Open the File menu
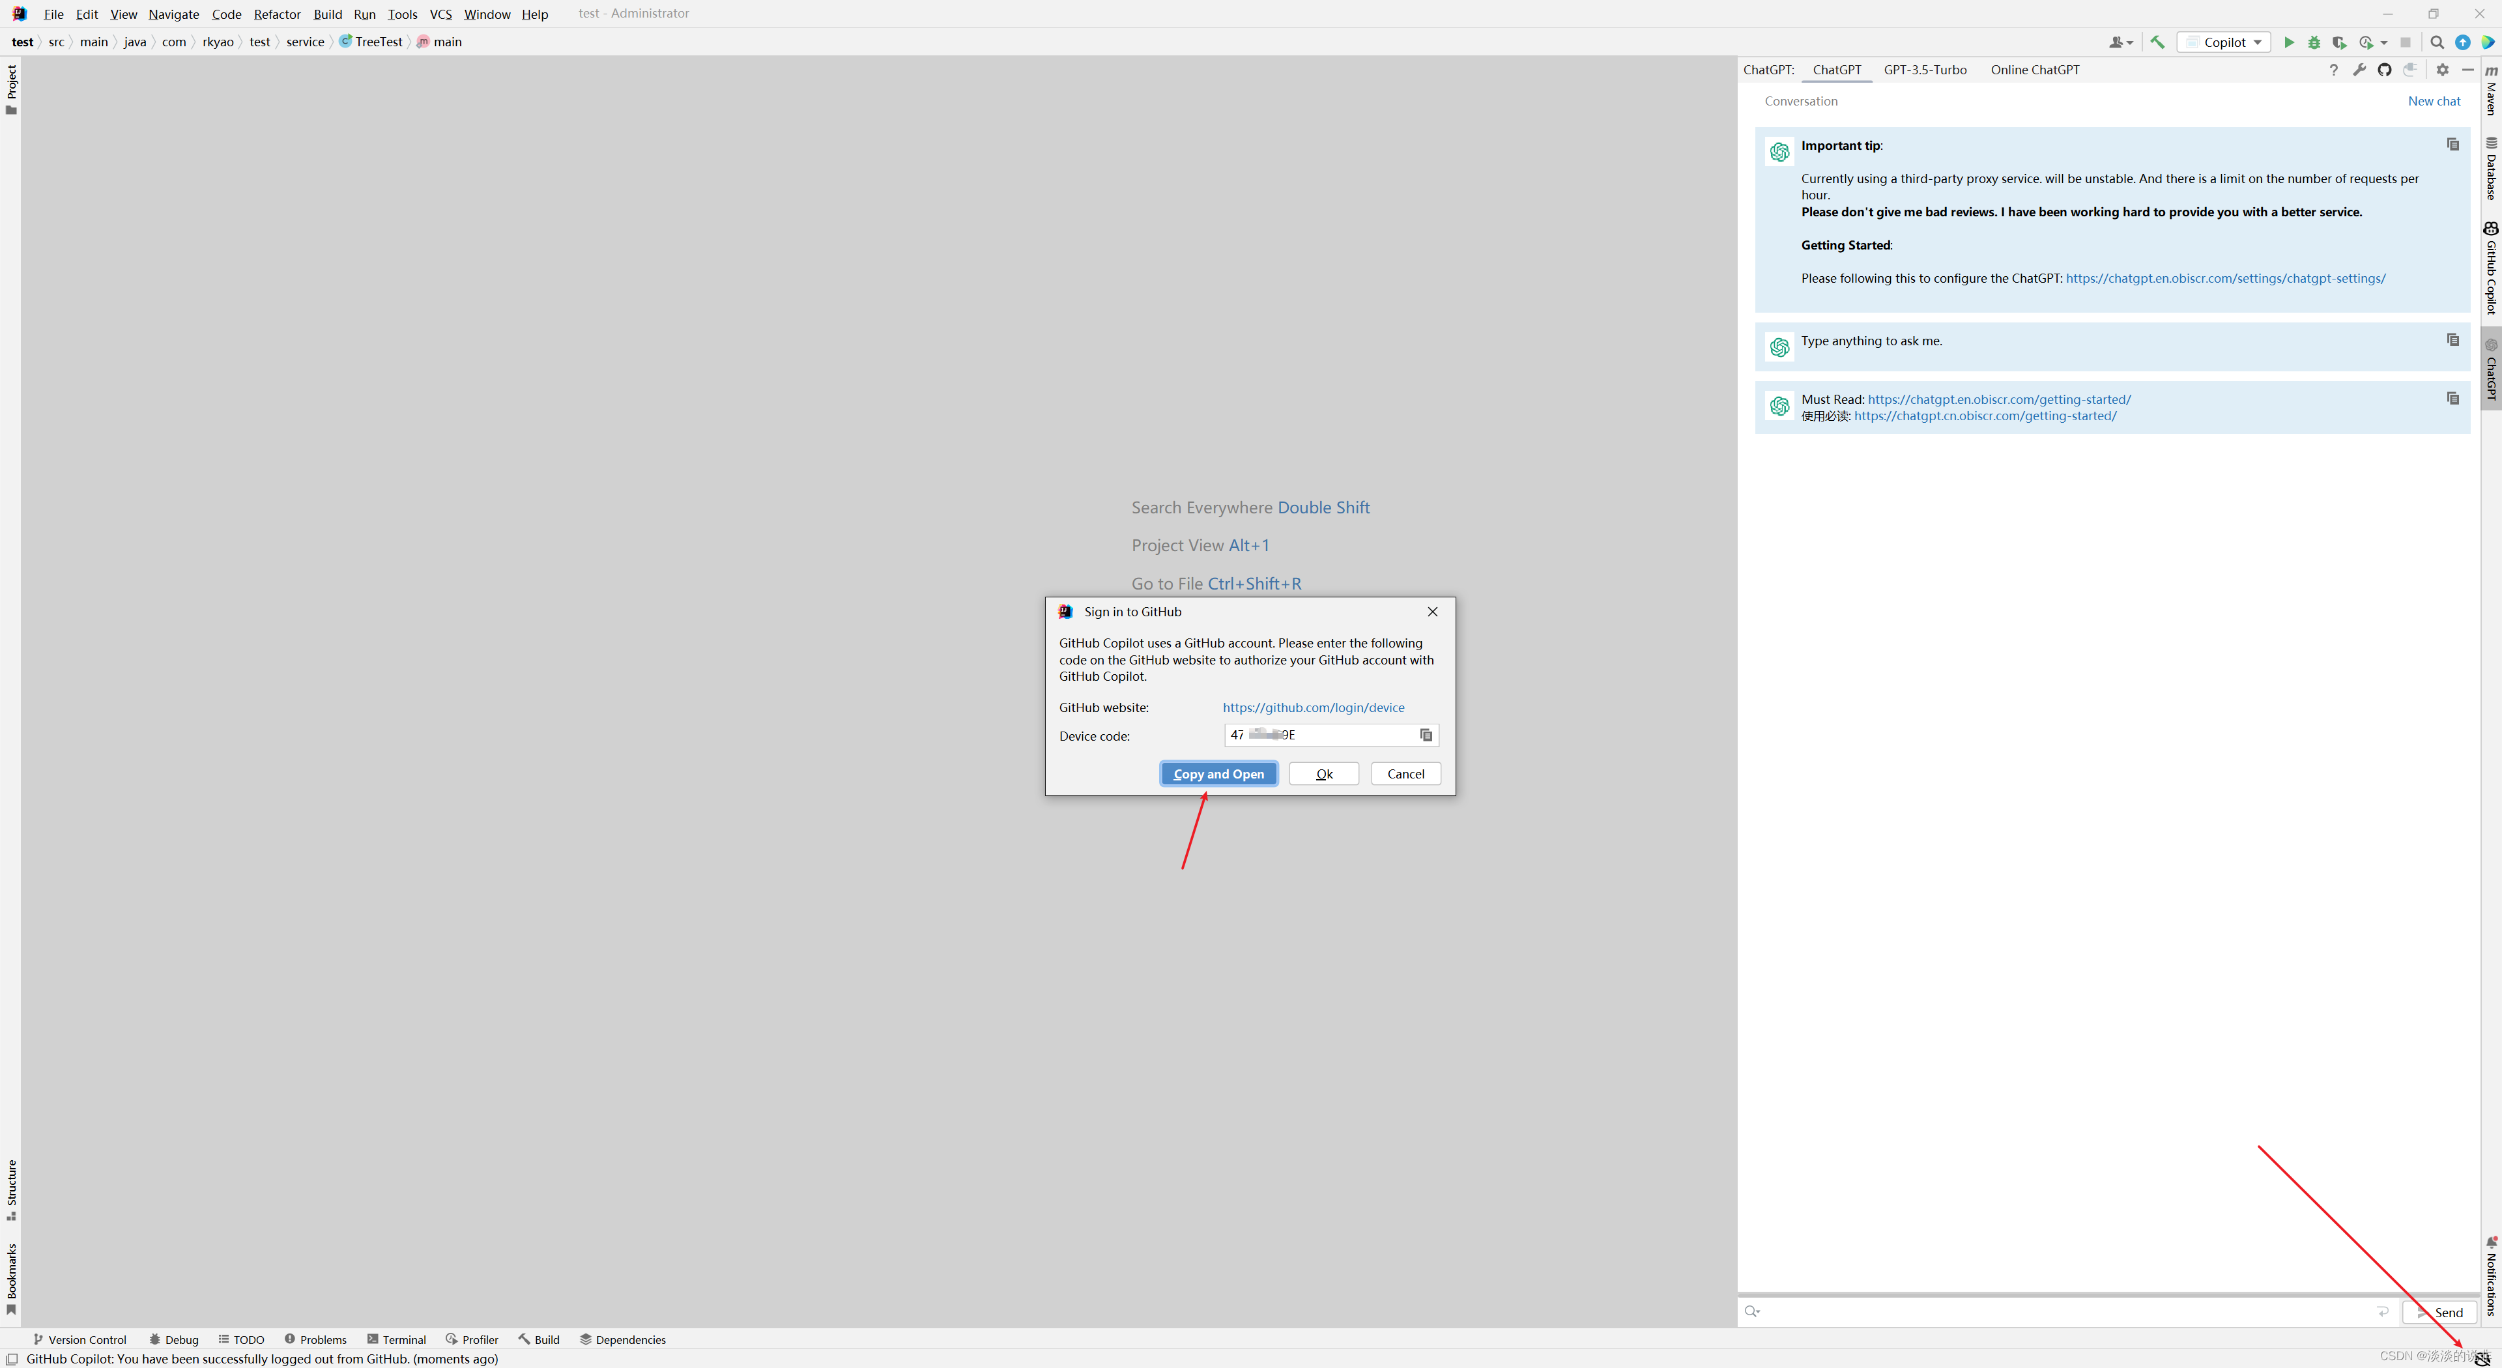Screen dimensions: 2502x1368 point(53,14)
